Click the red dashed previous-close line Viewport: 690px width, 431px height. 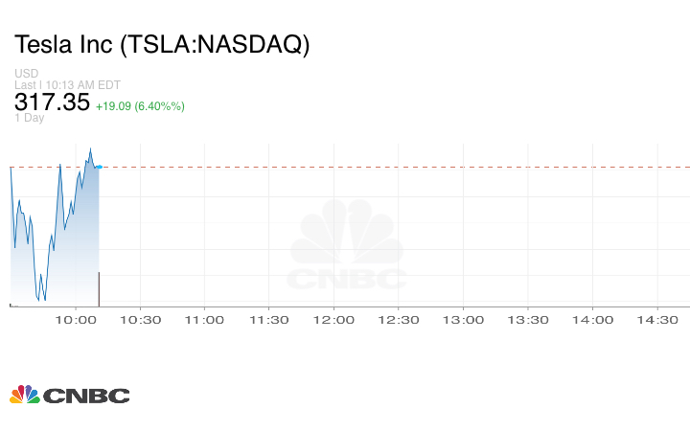(x=383, y=167)
